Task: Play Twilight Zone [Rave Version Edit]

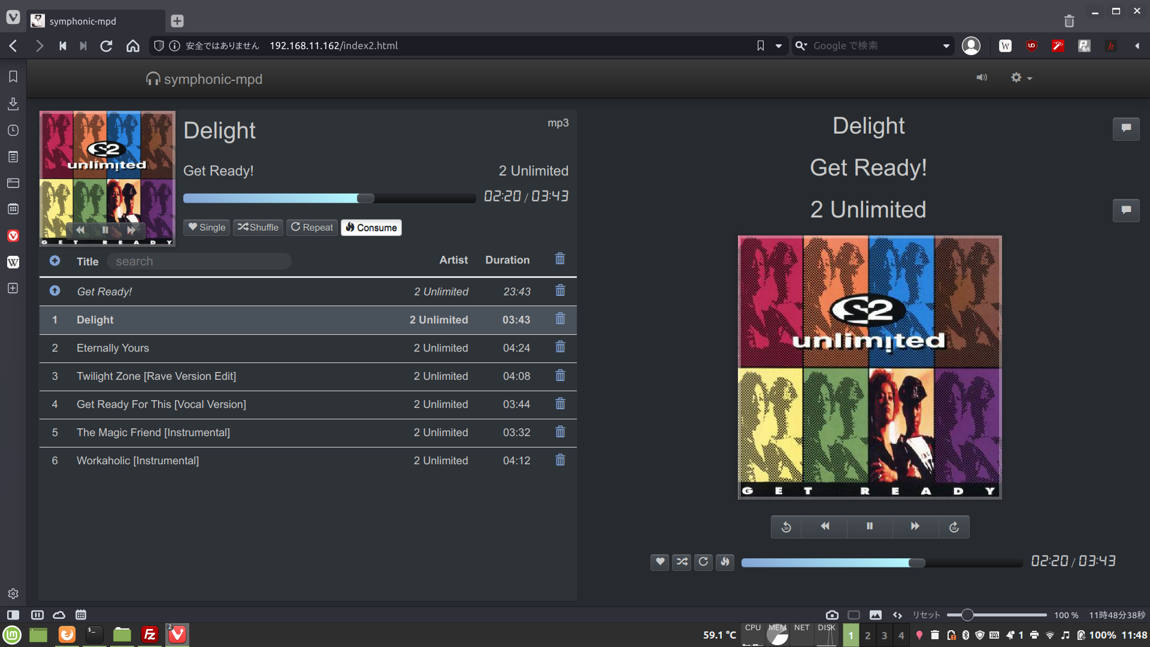Action: pyautogui.click(x=308, y=376)
